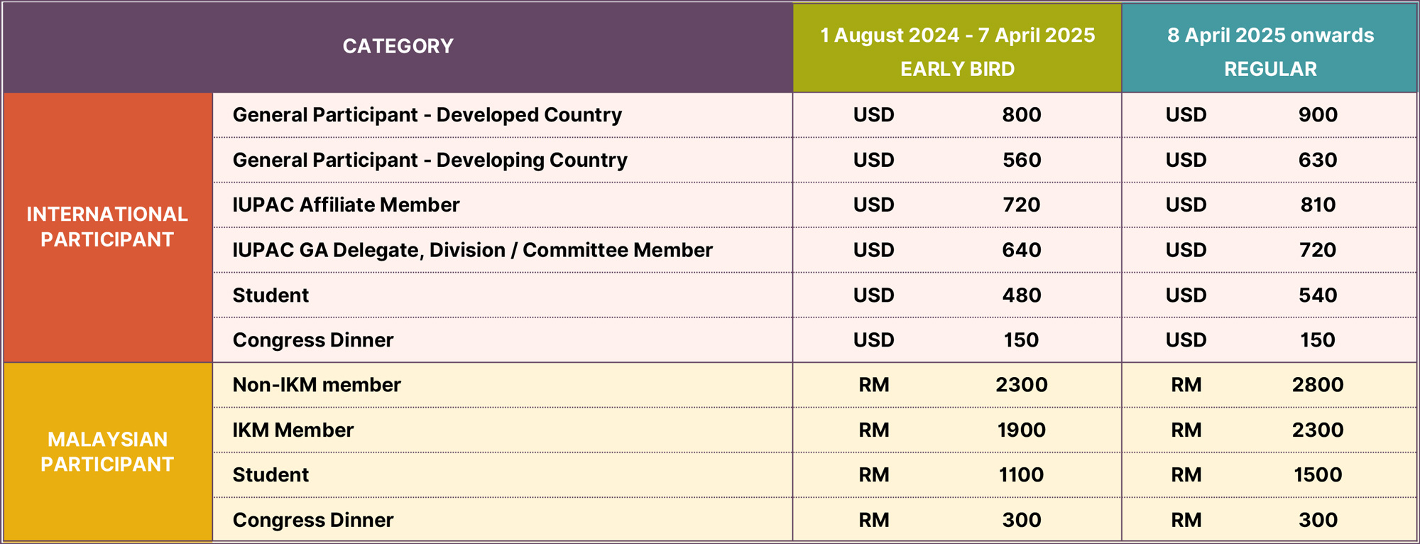Screen dimensions: 1420x544
Task: Select the regular price 810
Action: 1318,205
